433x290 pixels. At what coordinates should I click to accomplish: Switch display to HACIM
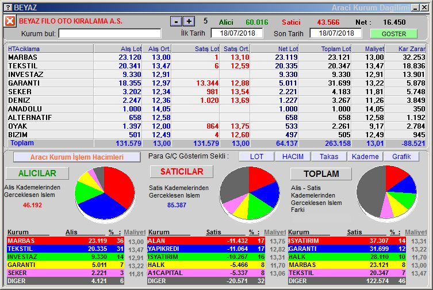[x=293, y=157]
